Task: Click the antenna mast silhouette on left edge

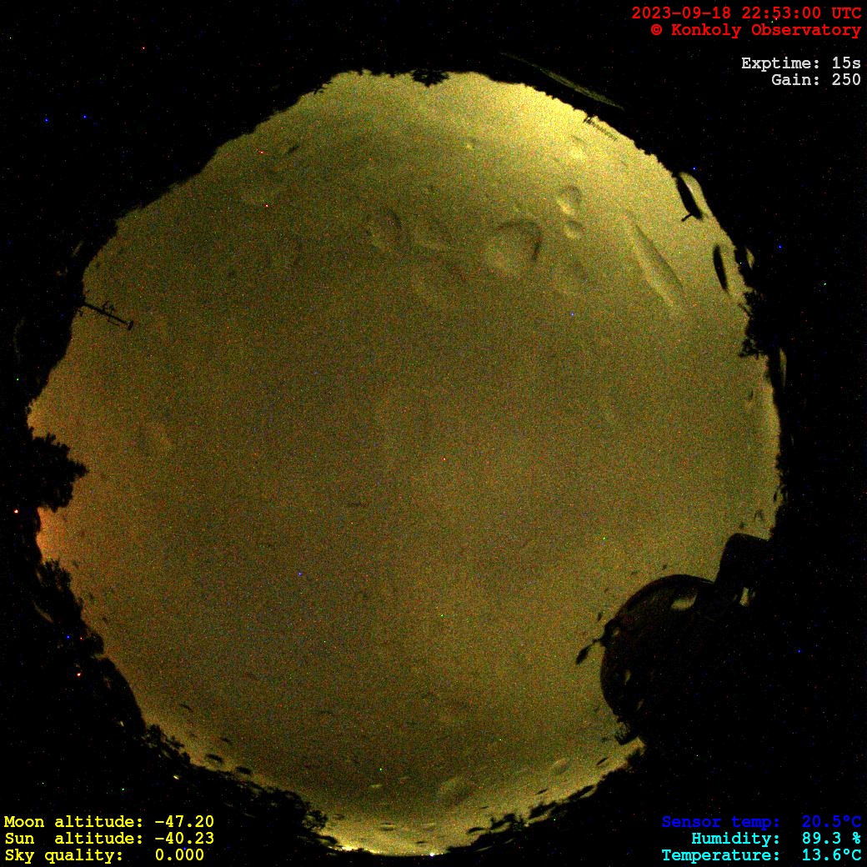Action: click(107, 314)
